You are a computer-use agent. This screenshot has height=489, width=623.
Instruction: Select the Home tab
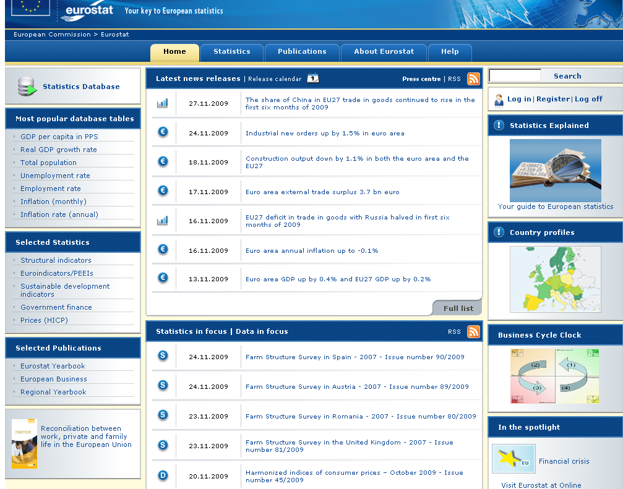pos(174,52)
